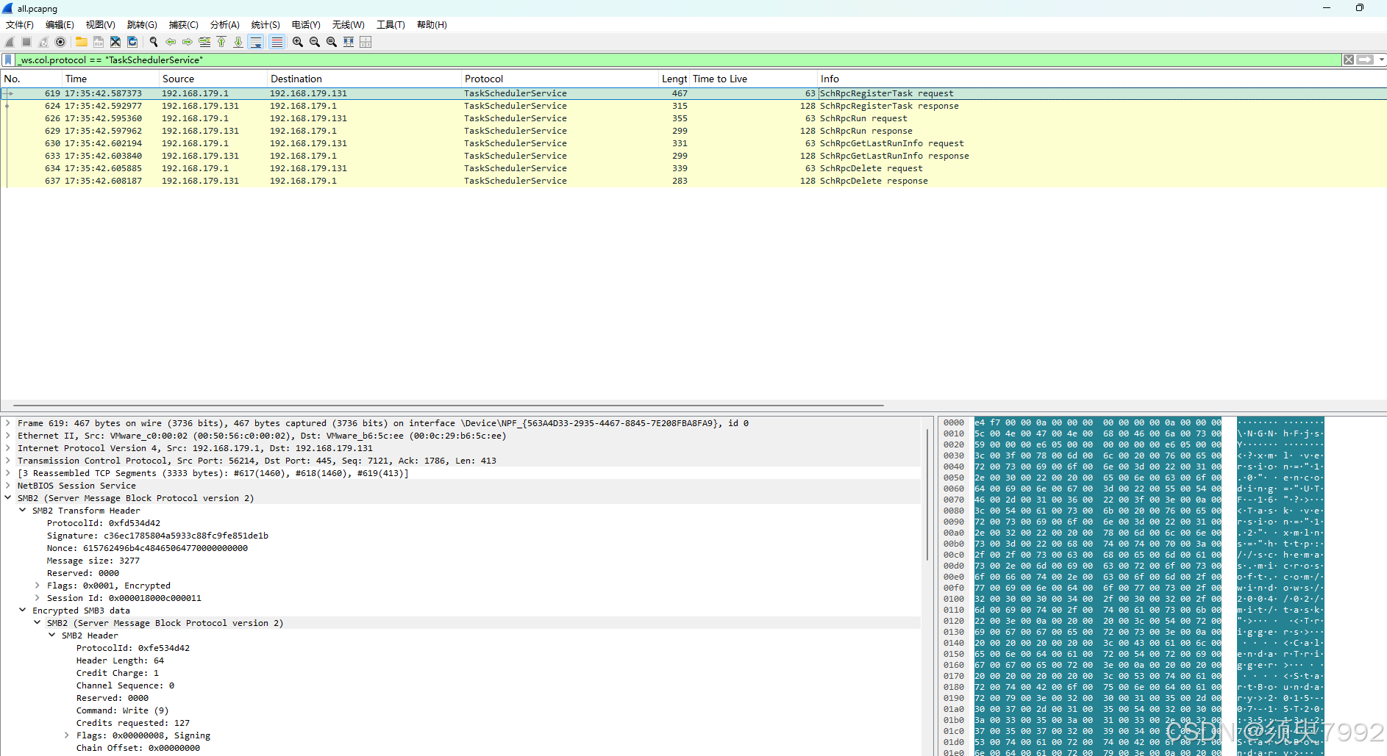Expand Transmission Control Protocol row
This screenshot has width=1387, height=756.
8,461
